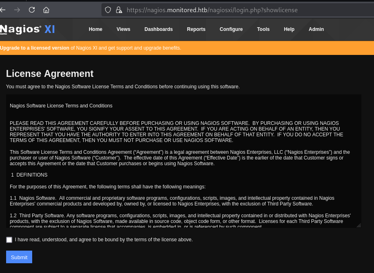This screenshot has width=374, height=273.
Task: Open the Tools menu
Action: (x=263, y=29)
